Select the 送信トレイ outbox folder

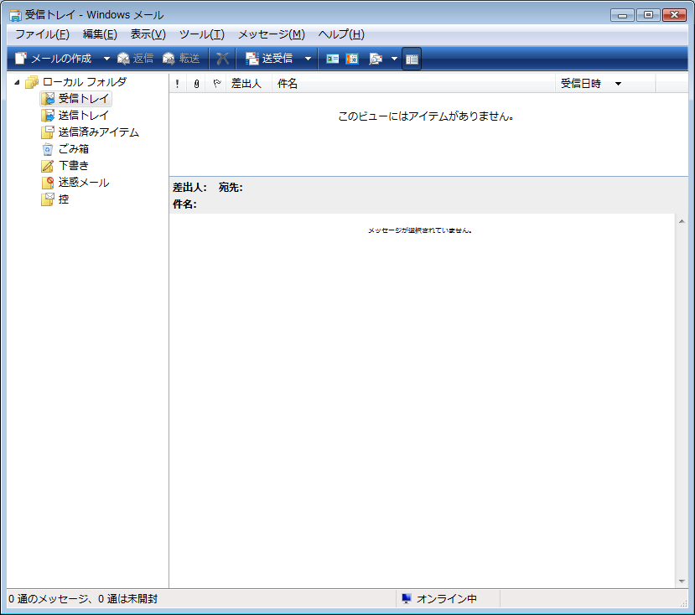point(83,115)
